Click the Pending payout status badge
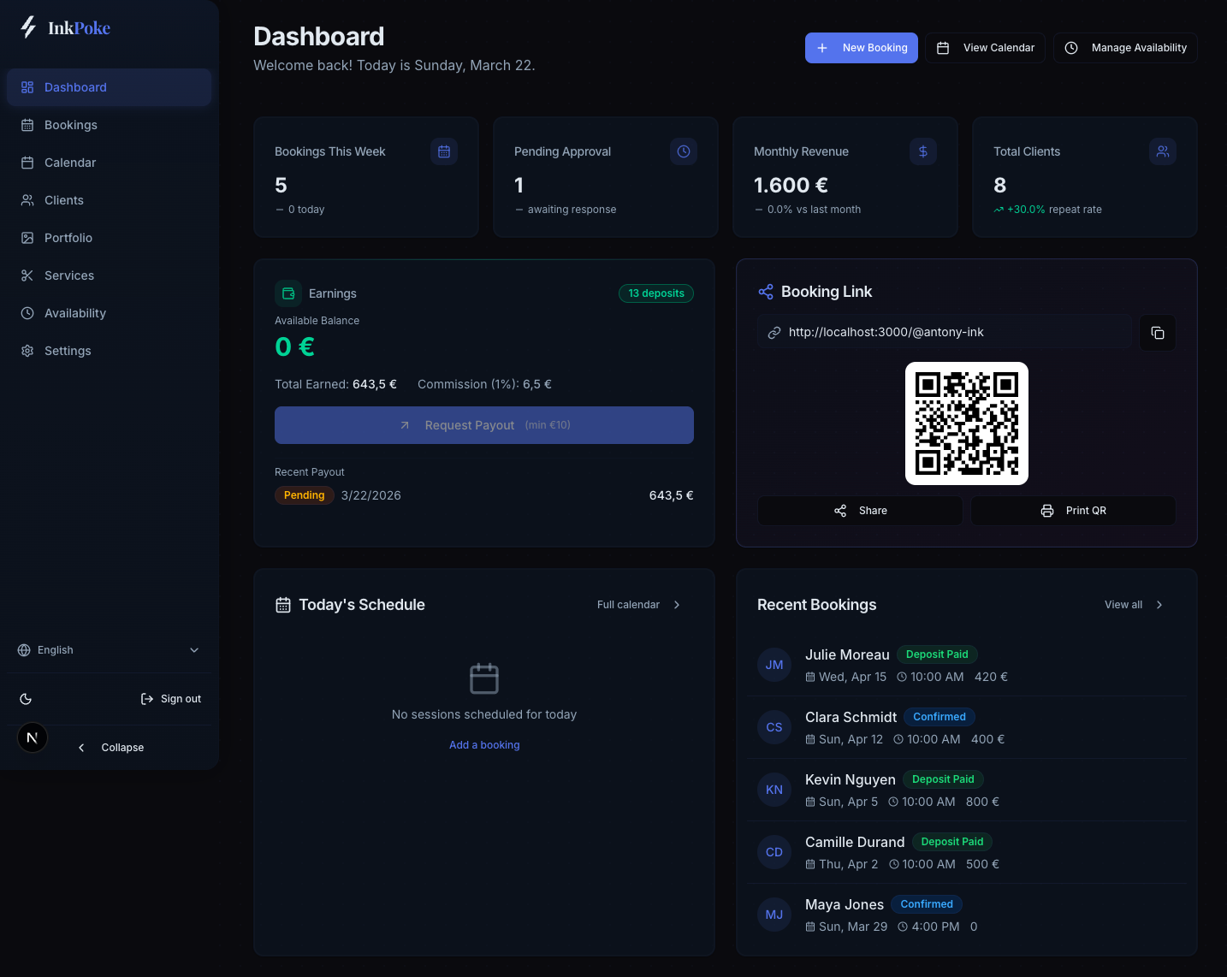The height and width of the screenshot is (977, 1227). click(304, 495)
